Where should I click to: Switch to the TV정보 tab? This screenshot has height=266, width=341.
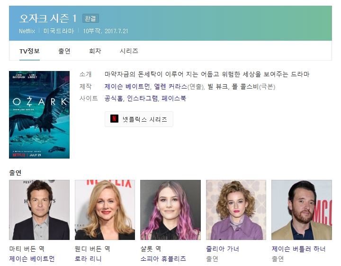click(x=29, y=51)
